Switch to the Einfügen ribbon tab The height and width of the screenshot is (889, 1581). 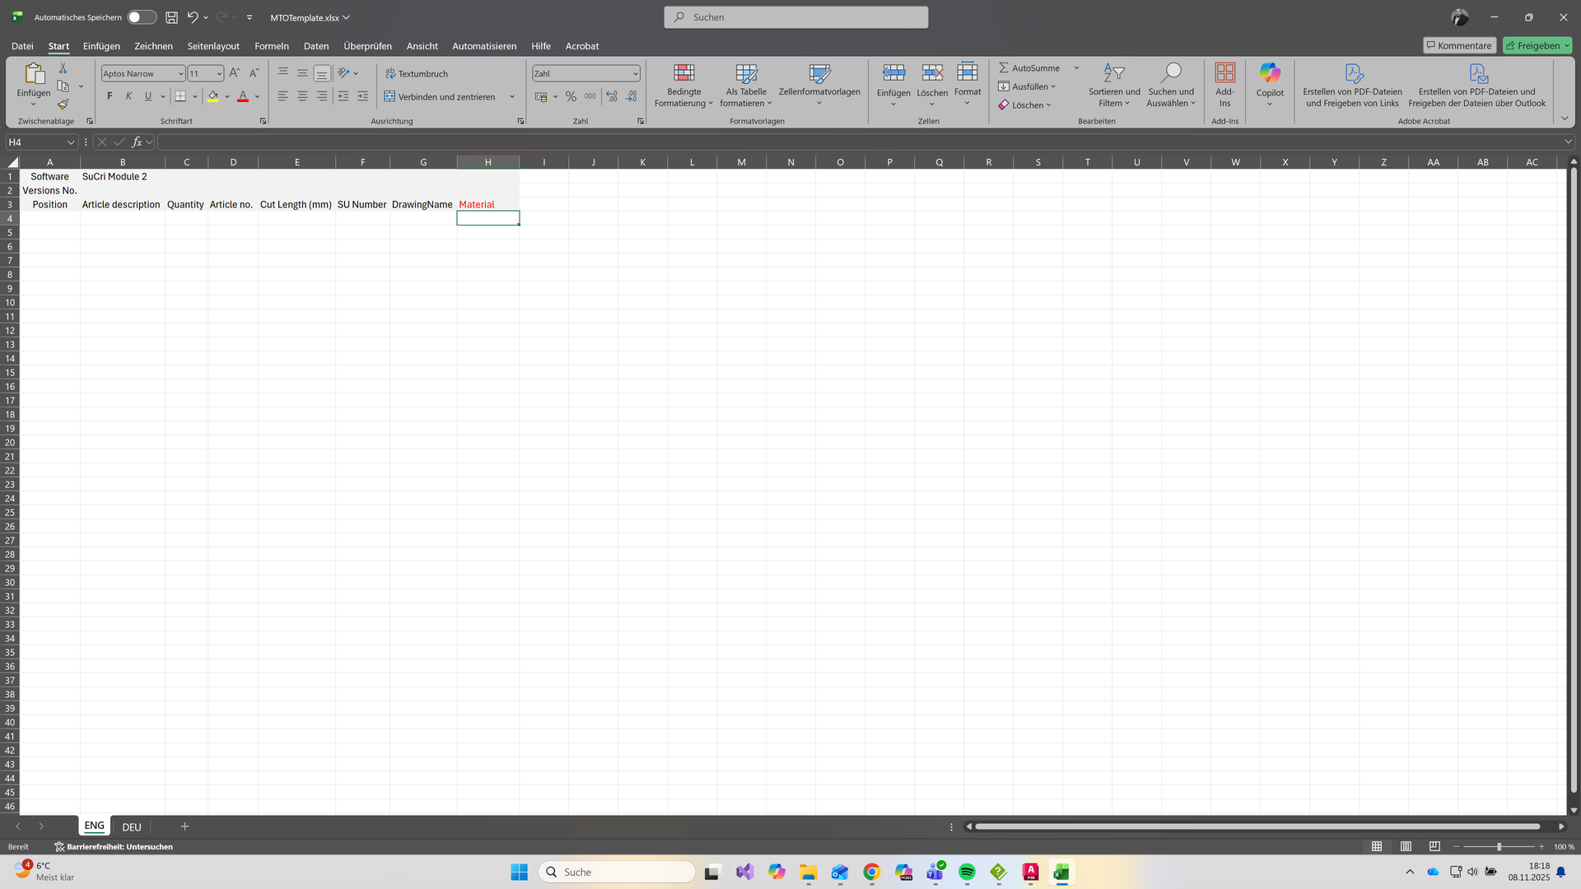(101, 46)
